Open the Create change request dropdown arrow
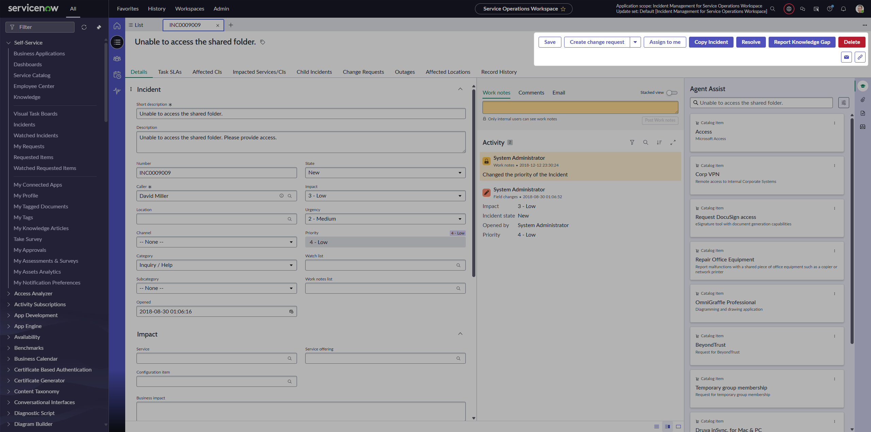Viewport: 871px width, 432px height. (x=635, y=42)
